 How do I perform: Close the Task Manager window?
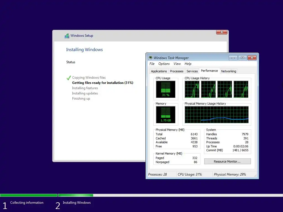[252, 58]
